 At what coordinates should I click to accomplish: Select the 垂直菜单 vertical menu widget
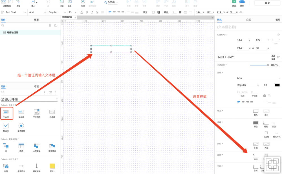(52, 148)
